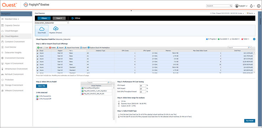Image resolution: width=262 pixels, height=128 pixels.
Task: Add a cloud IaaS offering
Action: pos(40,48)
